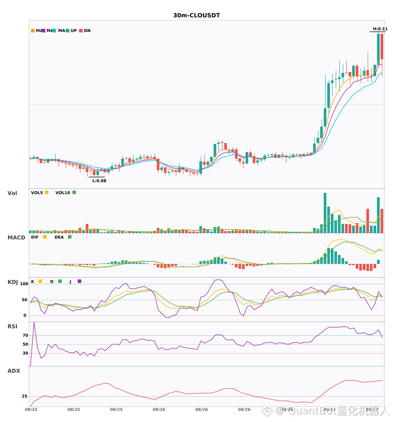Click the green DEA legend swatch
The height and width of the screenshot is (422, 393).
coord(70,237)
